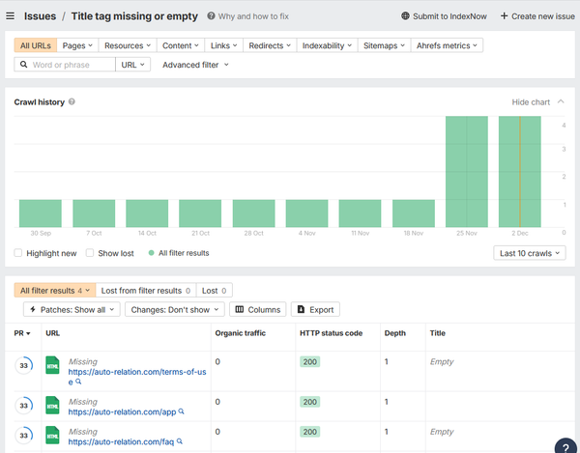Click the question mark icon beside "Why and how to fix"
Image resolution: width=580 pixels, height=453 pixels.
(211, 15)
